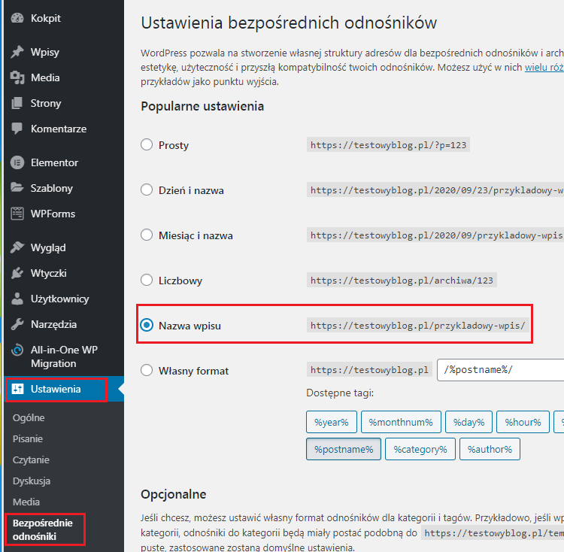Image resolution: width=564 pixels, height=552 pixels.
Task: Choose the Liczbowy permalink option
Action: [147, 280]
